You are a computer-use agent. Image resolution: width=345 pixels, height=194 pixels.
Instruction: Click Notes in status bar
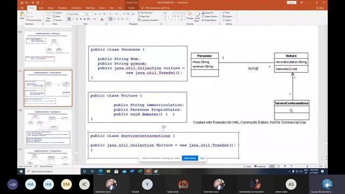coord(247,167)
